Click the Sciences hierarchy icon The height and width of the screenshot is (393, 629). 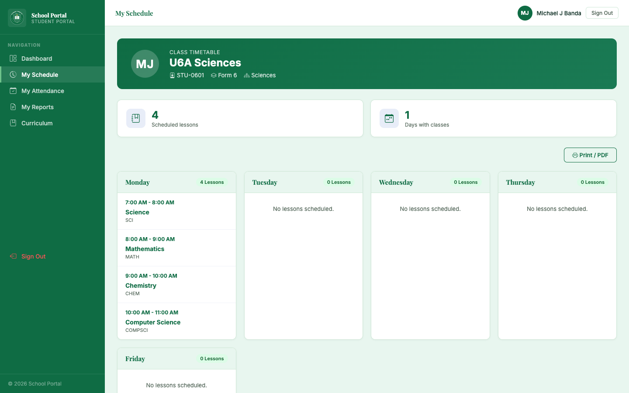[x=246, y=75]
